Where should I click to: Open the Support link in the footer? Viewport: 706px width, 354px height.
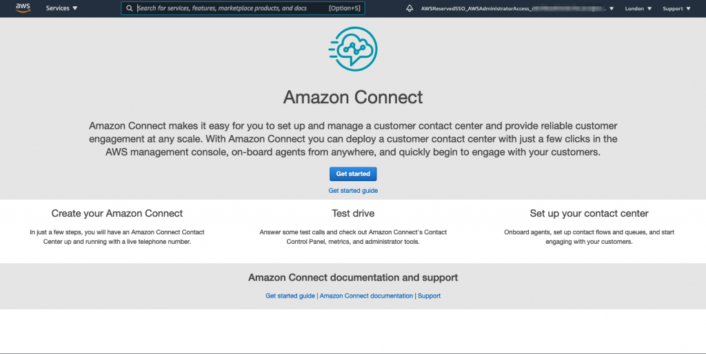coord(429,296)
